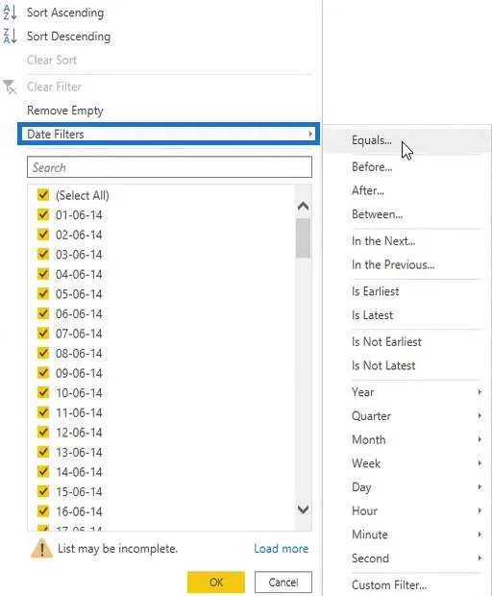492x596 pixels.
Task: Click the date list scrollbar thumb
Action: point(303,238)
